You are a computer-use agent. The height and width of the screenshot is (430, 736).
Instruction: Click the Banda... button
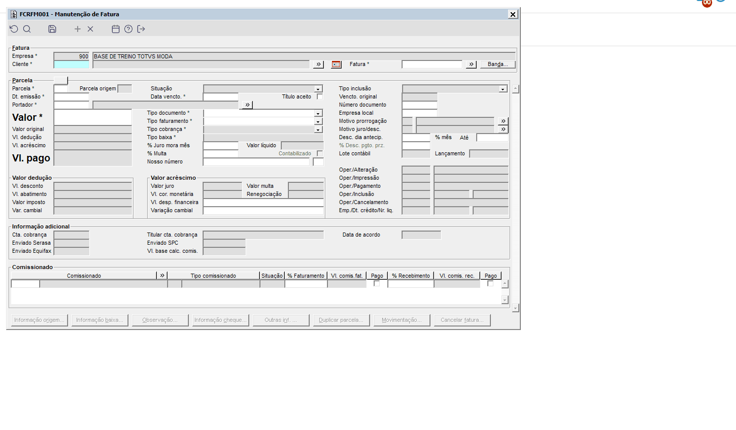coord(498,64)
